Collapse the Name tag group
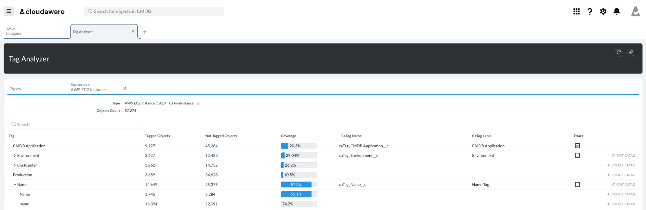Image resolution: width=646 pixels, height=210 pixels. tap(15, 185)
